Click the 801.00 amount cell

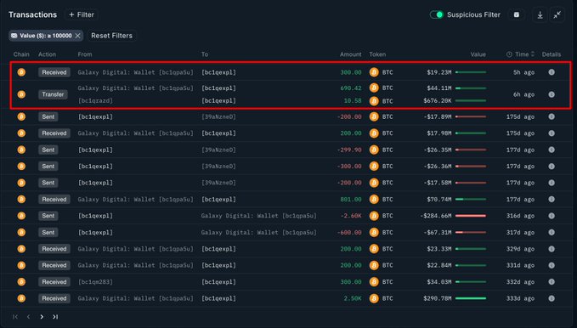pos(351,199)
